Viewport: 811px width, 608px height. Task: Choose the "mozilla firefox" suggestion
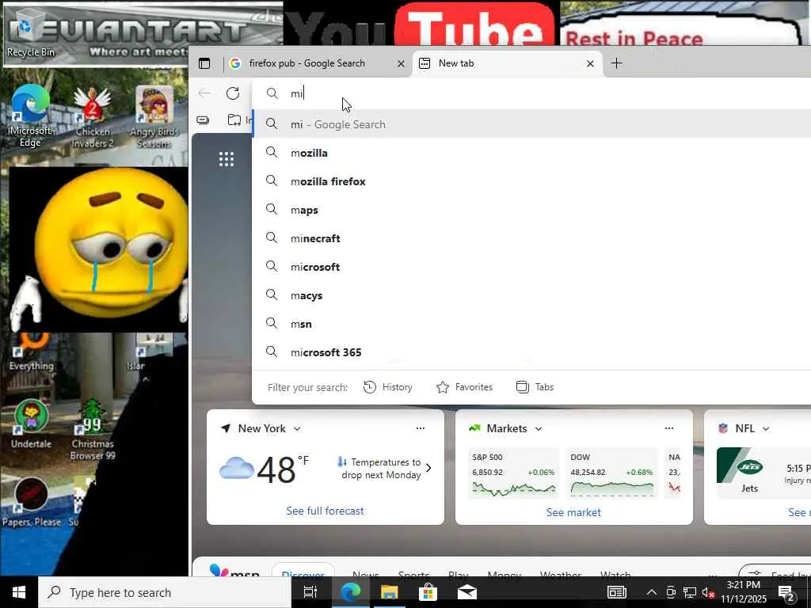click(x=531, y=181)
